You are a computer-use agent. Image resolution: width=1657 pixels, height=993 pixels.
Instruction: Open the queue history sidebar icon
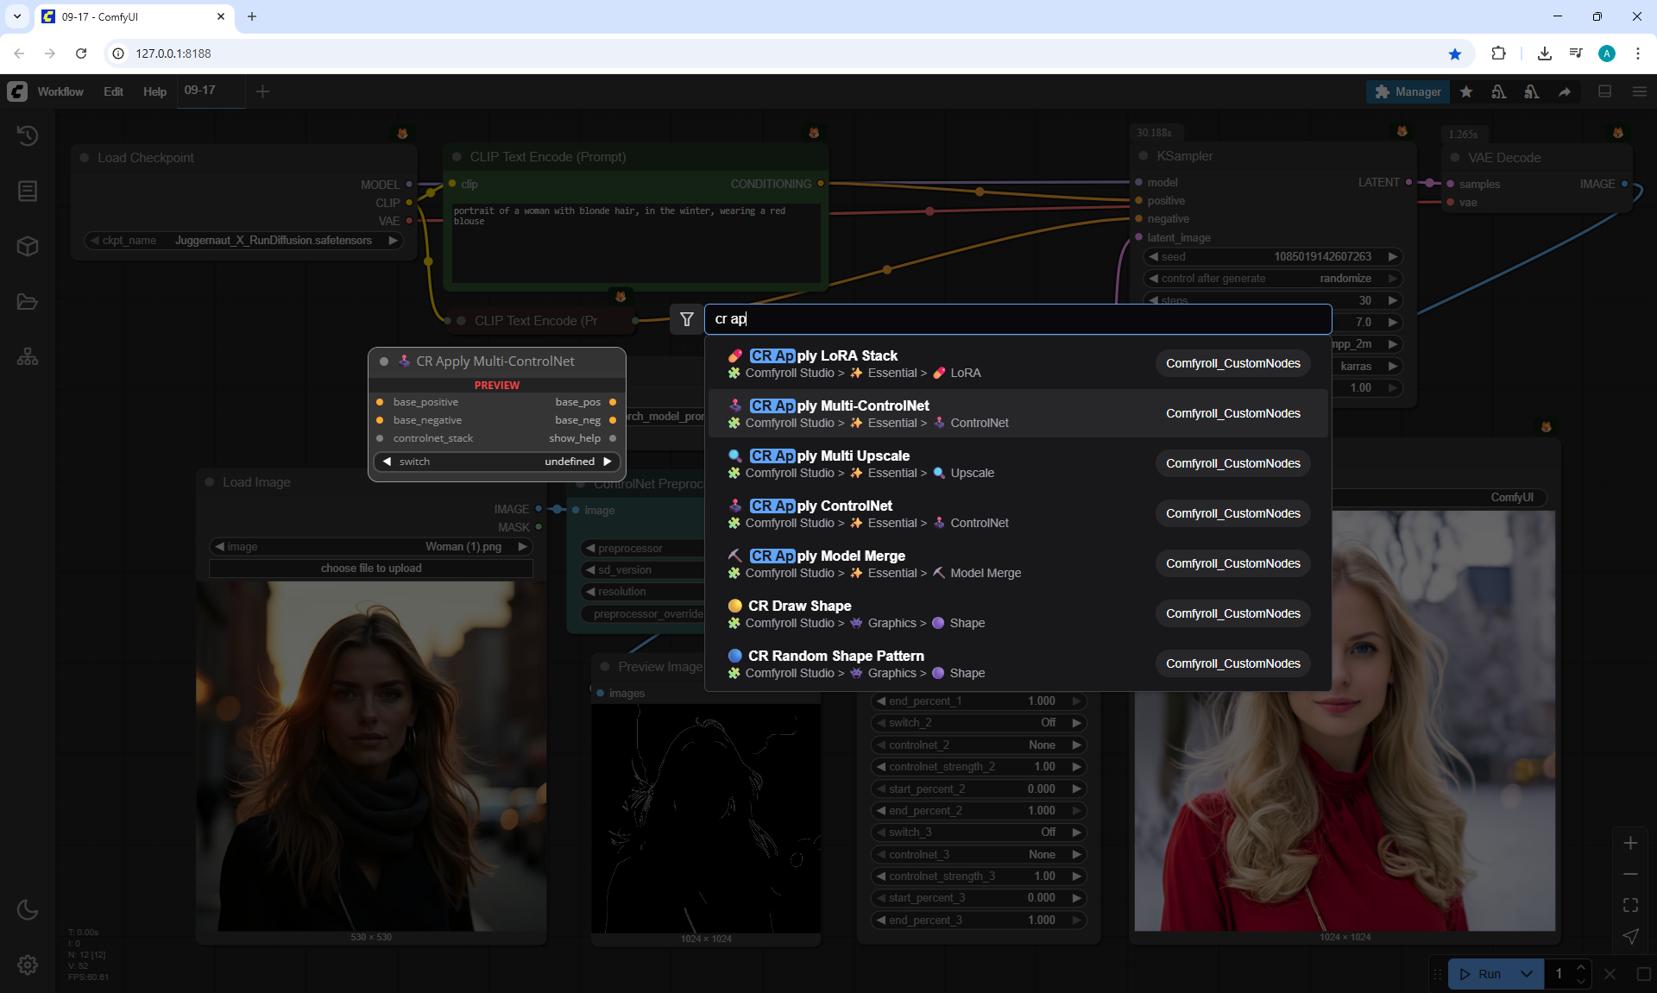coord(28,135)
